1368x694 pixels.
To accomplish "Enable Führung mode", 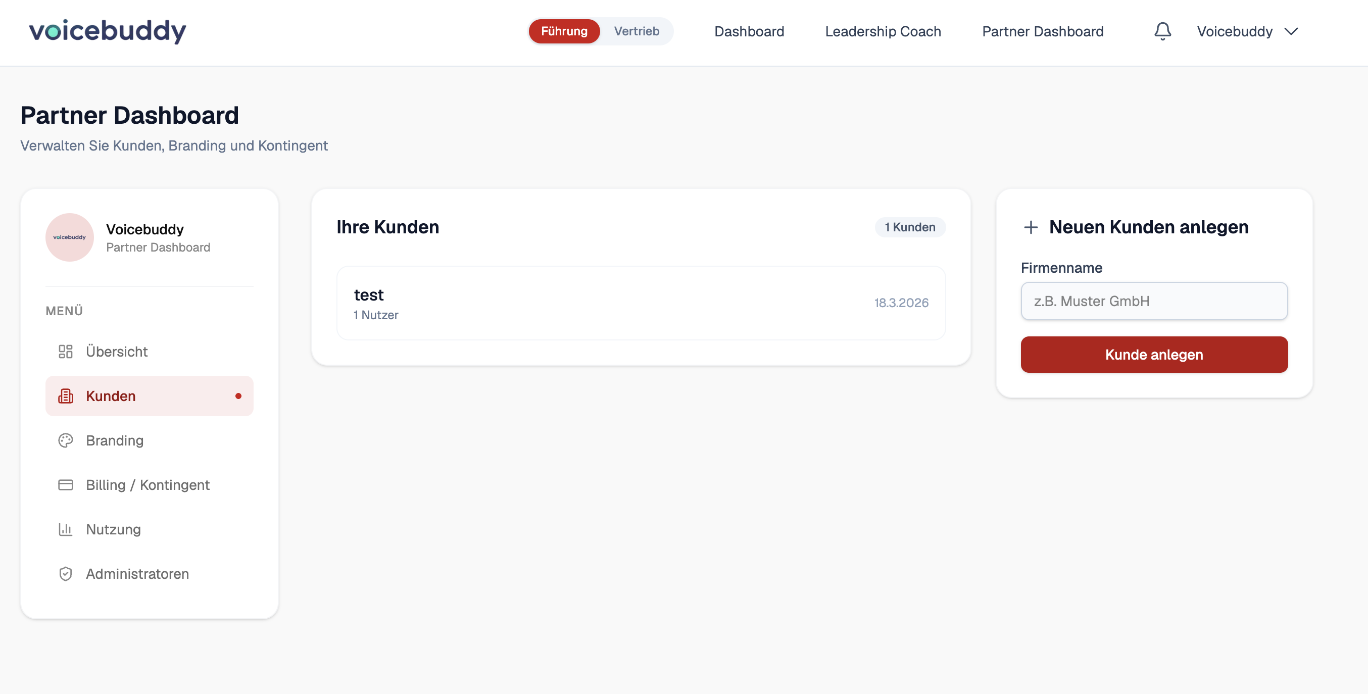I will click(564, 31).
